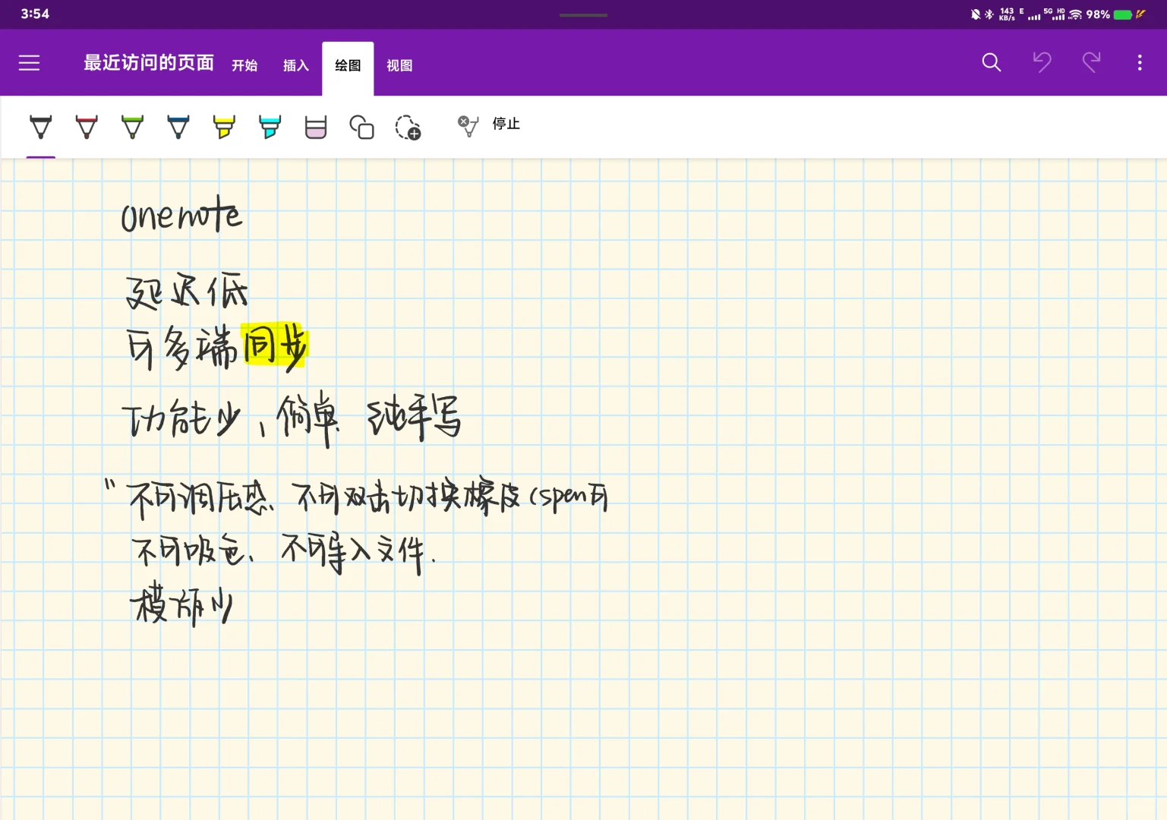
Task: Search notes with the magnifier icon
Action: tap(992, 62)
